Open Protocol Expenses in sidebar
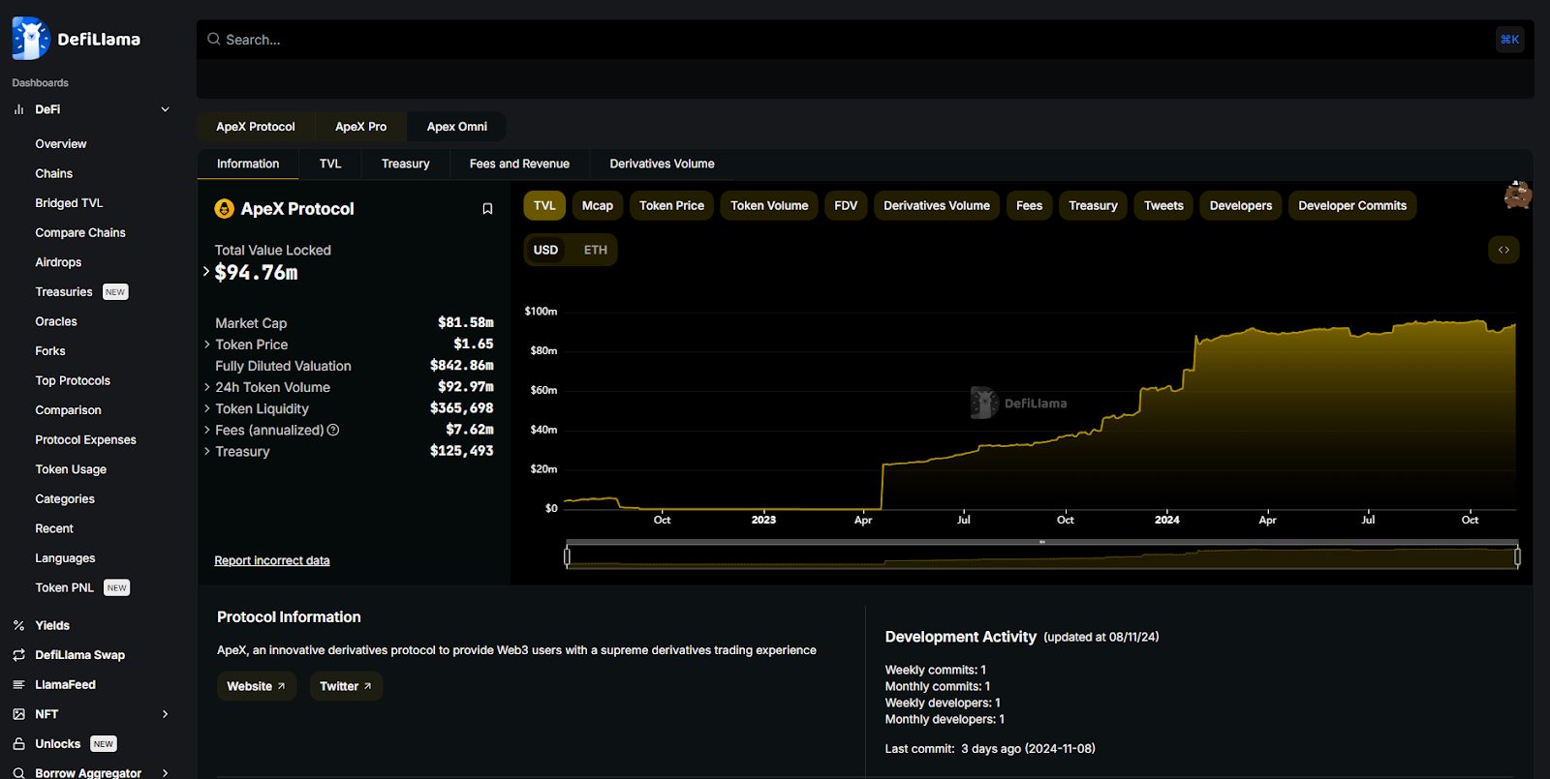The height and width of the screenshot is (779, 1550). (86, 440)
